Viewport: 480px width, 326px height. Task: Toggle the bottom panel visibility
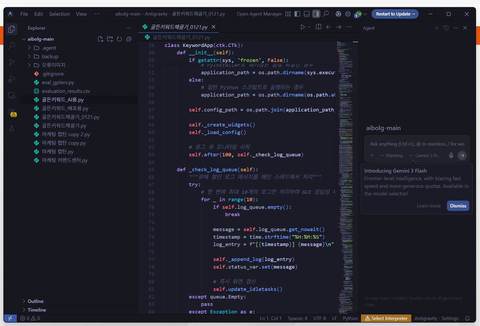306,14
